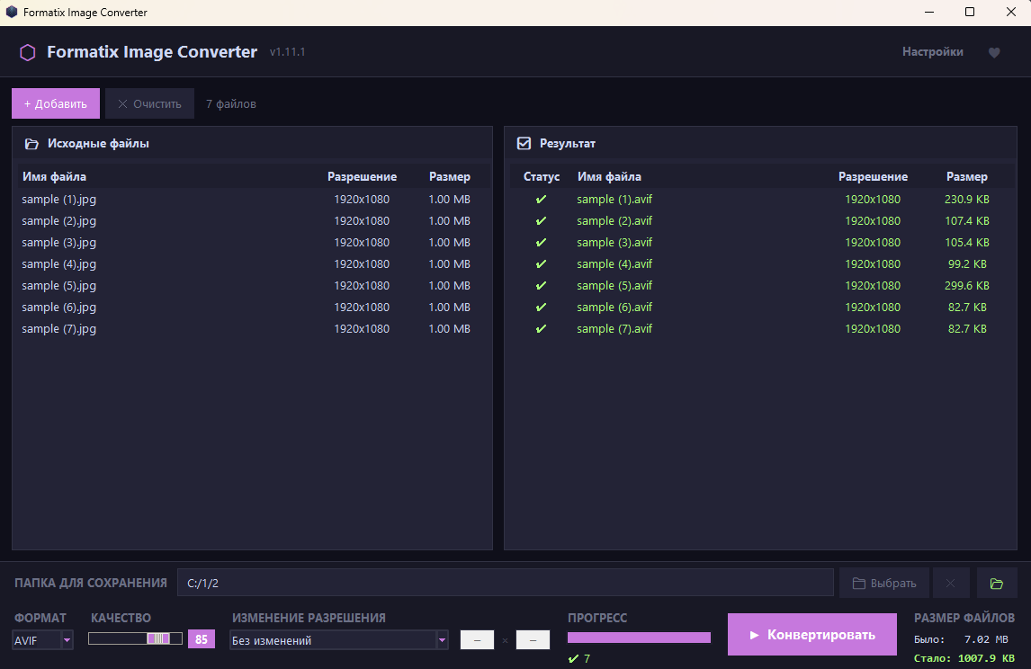Screen dimensions: 1031x669
Task: Click the 299.6 KB result size value
Action: click(x=967, y=286)
